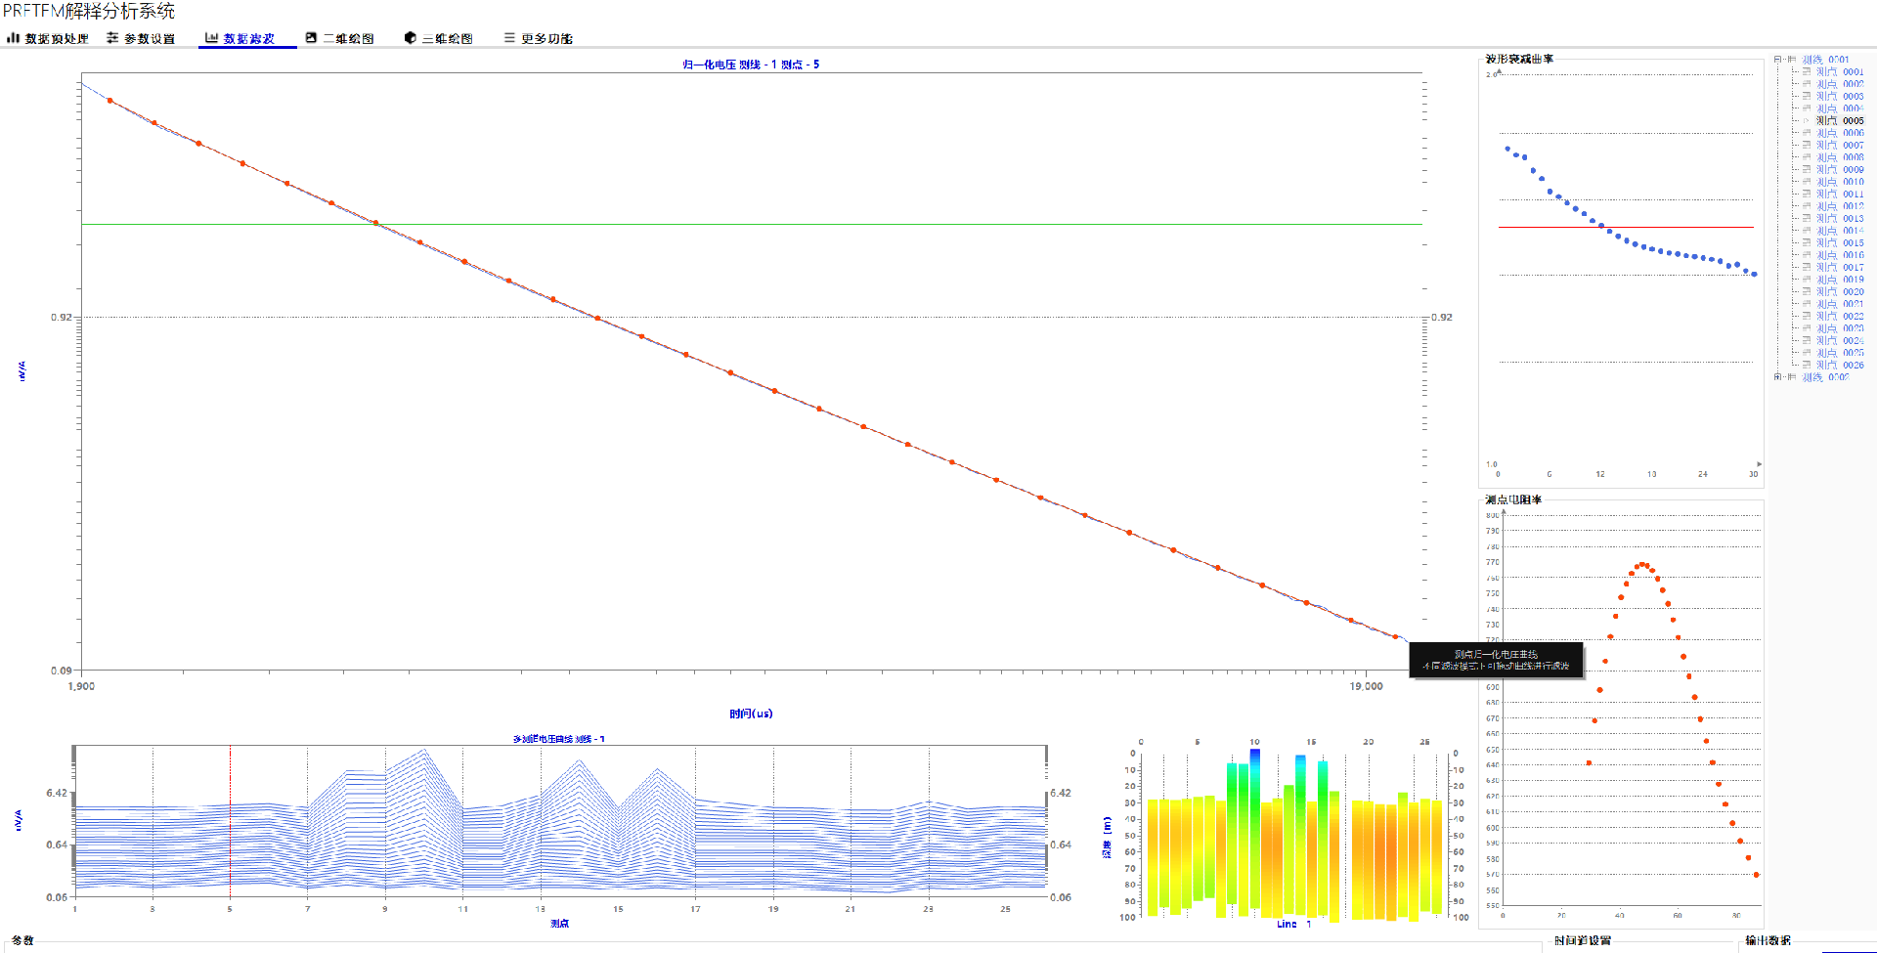
Task: Click the hamburger icon for 更多功能
Action: pos(508,38)
